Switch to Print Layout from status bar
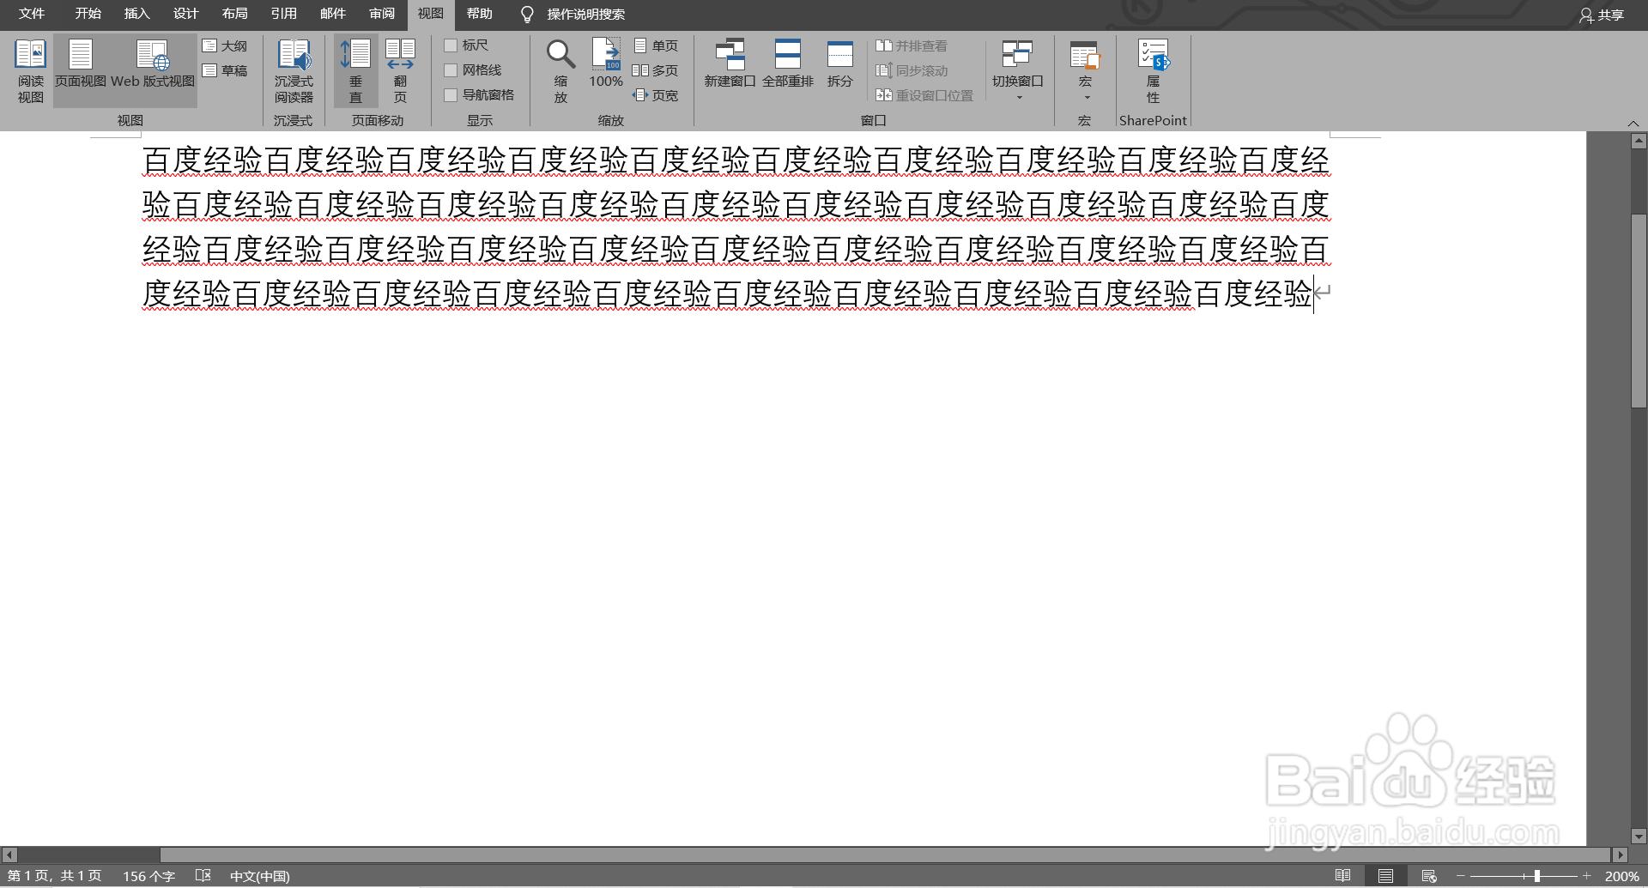Screen dimensions: 1648x888 tap(1385, 876)
